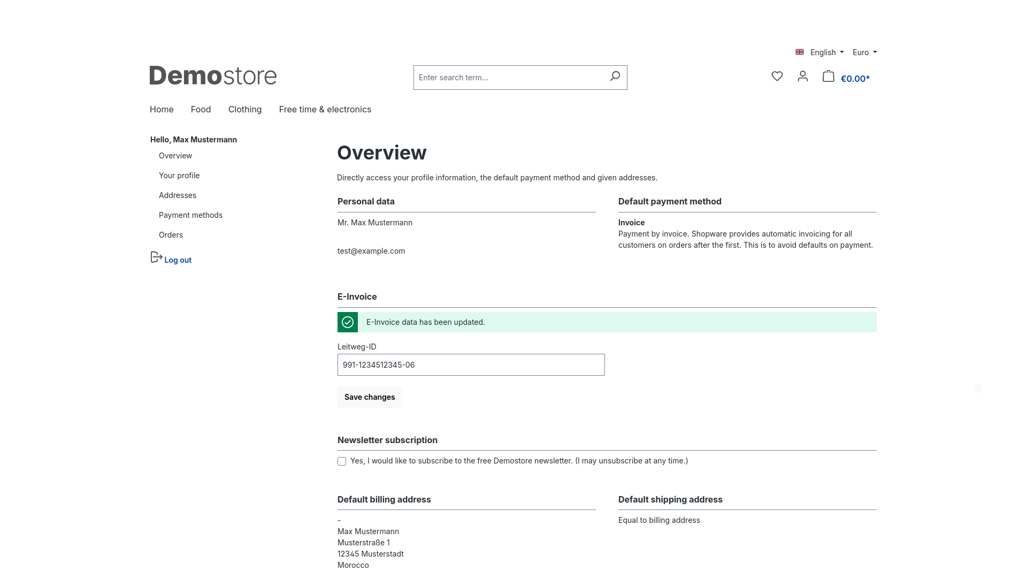
Task: Expand the English language dropdown
Action: tap(827, 52)
